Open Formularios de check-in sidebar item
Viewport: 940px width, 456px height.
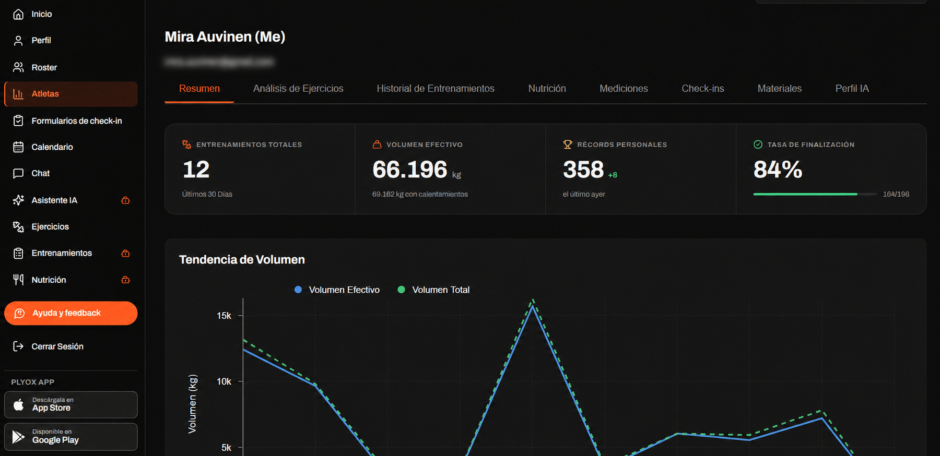71,121
